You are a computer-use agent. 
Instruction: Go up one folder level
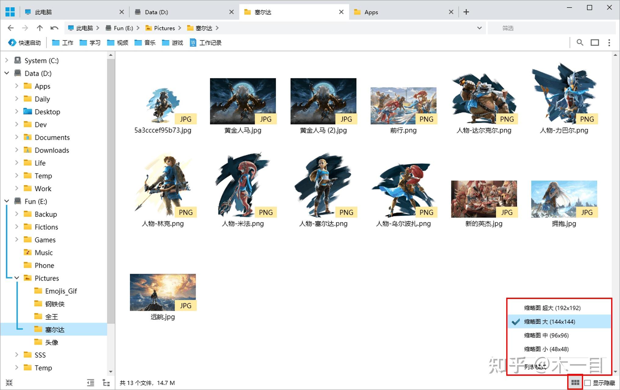click(40, 28)
